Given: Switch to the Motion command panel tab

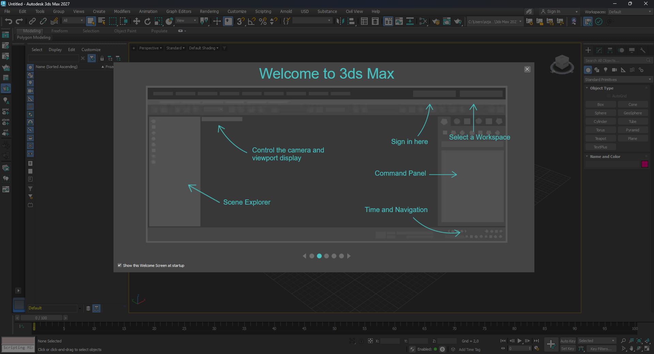Looking at the screenshot, I should point(621,50).
